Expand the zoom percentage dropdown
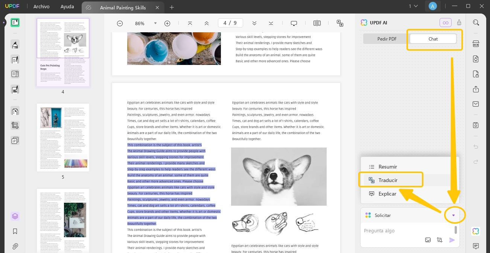This screenshot has width=490, height=253. coord(155,23)
